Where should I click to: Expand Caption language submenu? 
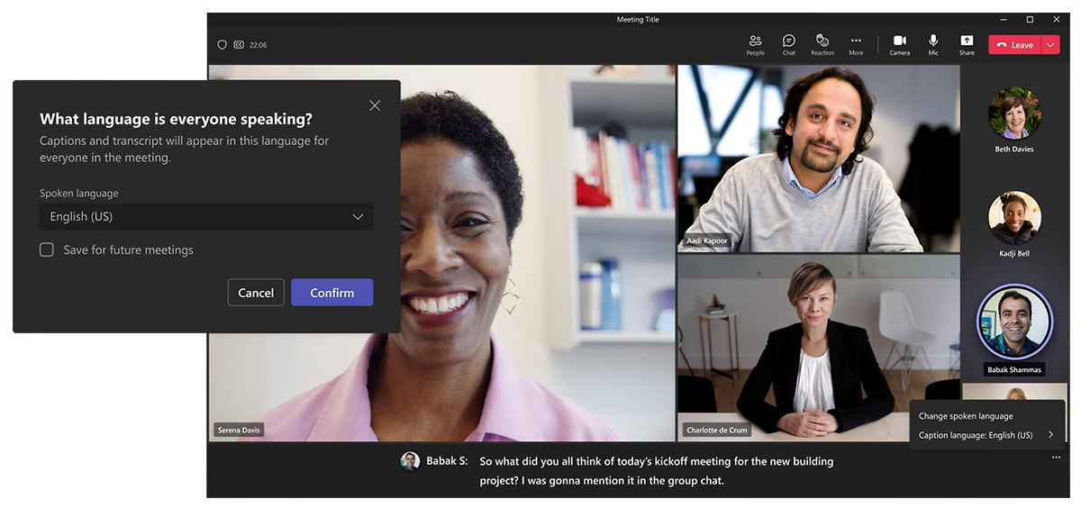pyautogui.click(x=986, y=435)
